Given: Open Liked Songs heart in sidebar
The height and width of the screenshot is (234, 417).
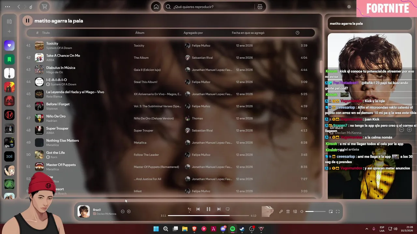Looking at the screenshot, I should [9, 45].
